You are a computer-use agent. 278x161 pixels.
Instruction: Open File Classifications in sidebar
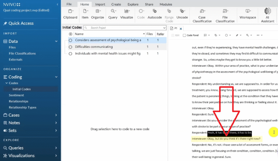pyautogui.click(x=22, y=53)
